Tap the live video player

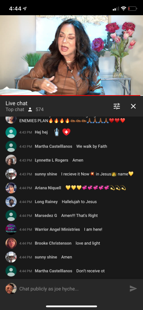[71, 55]
